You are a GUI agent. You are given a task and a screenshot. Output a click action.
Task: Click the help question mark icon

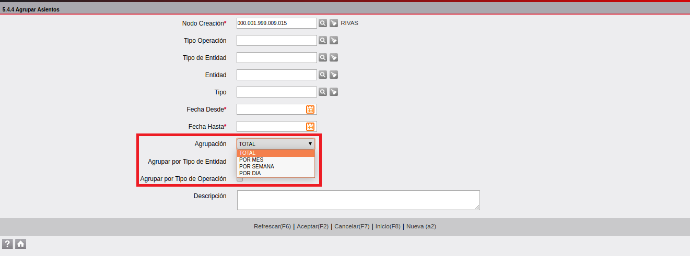7,244
